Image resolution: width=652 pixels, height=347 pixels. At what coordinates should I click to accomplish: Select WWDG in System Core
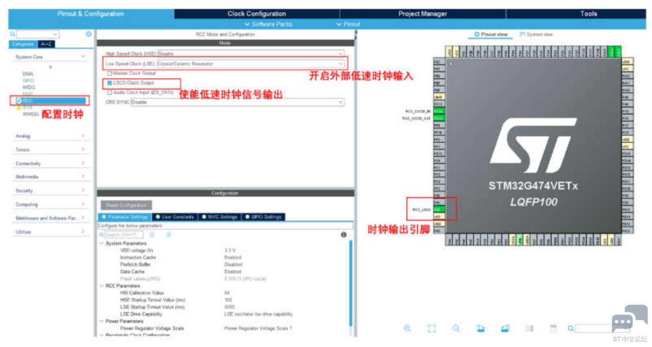31,114
